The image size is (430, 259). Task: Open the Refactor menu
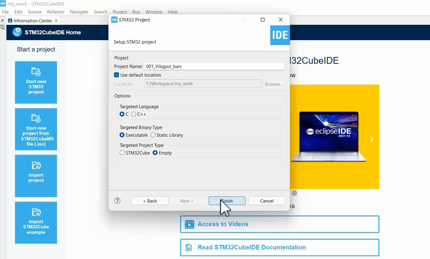tap(56, 12)
